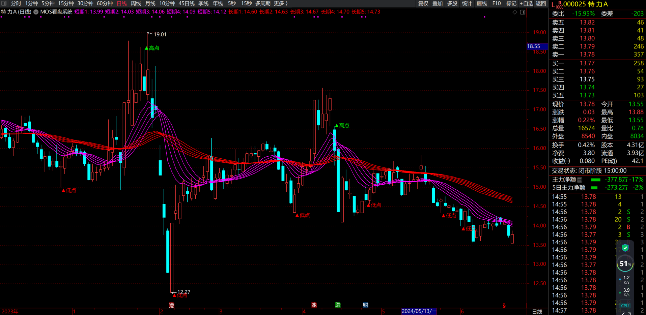Click the 统计 statistics button

[467, 3]
